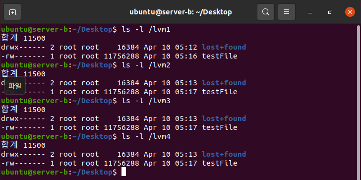Click lost+found in the /lvm4 listing
Image resolution: width=361 pixels, height=180 pixels.
224,154
